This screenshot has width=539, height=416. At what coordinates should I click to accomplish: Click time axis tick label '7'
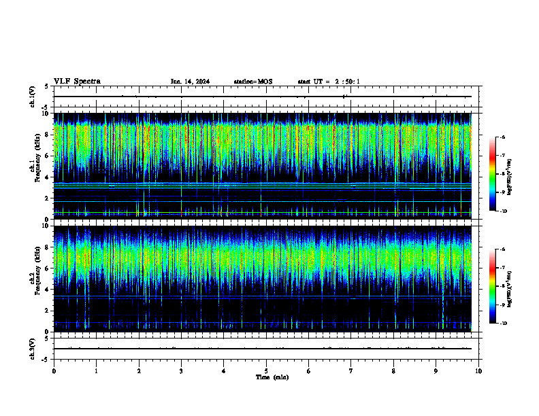point(351,371)
